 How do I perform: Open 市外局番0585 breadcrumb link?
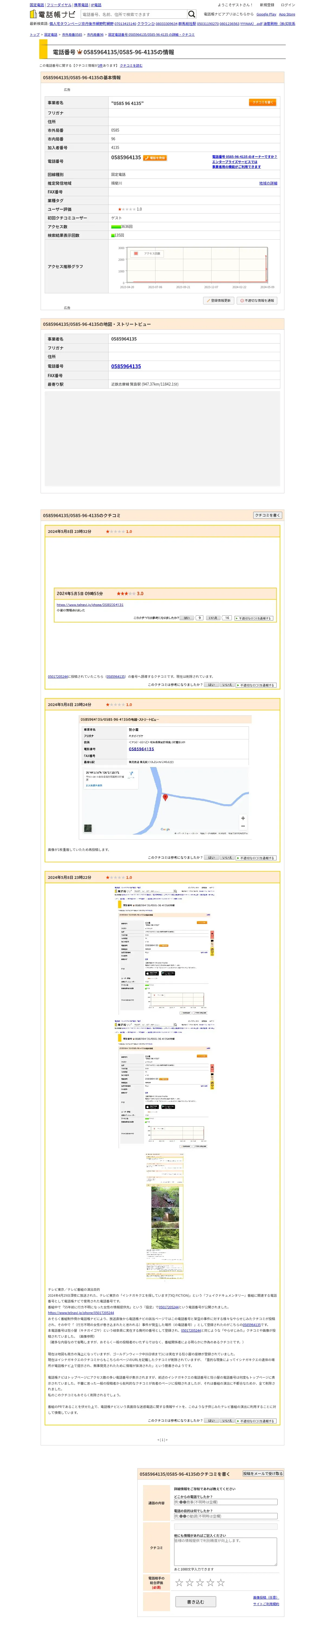[x=72, y=35]
